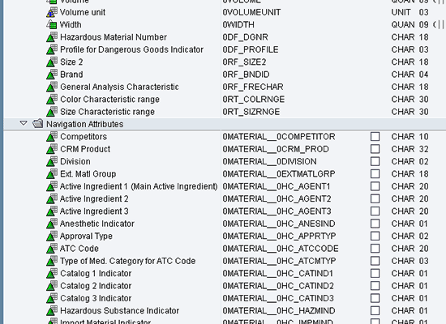This screenshot has height=324, width=446.
Task: Tick the Division navigation attribute checkbox
Action: coord(375,161)
